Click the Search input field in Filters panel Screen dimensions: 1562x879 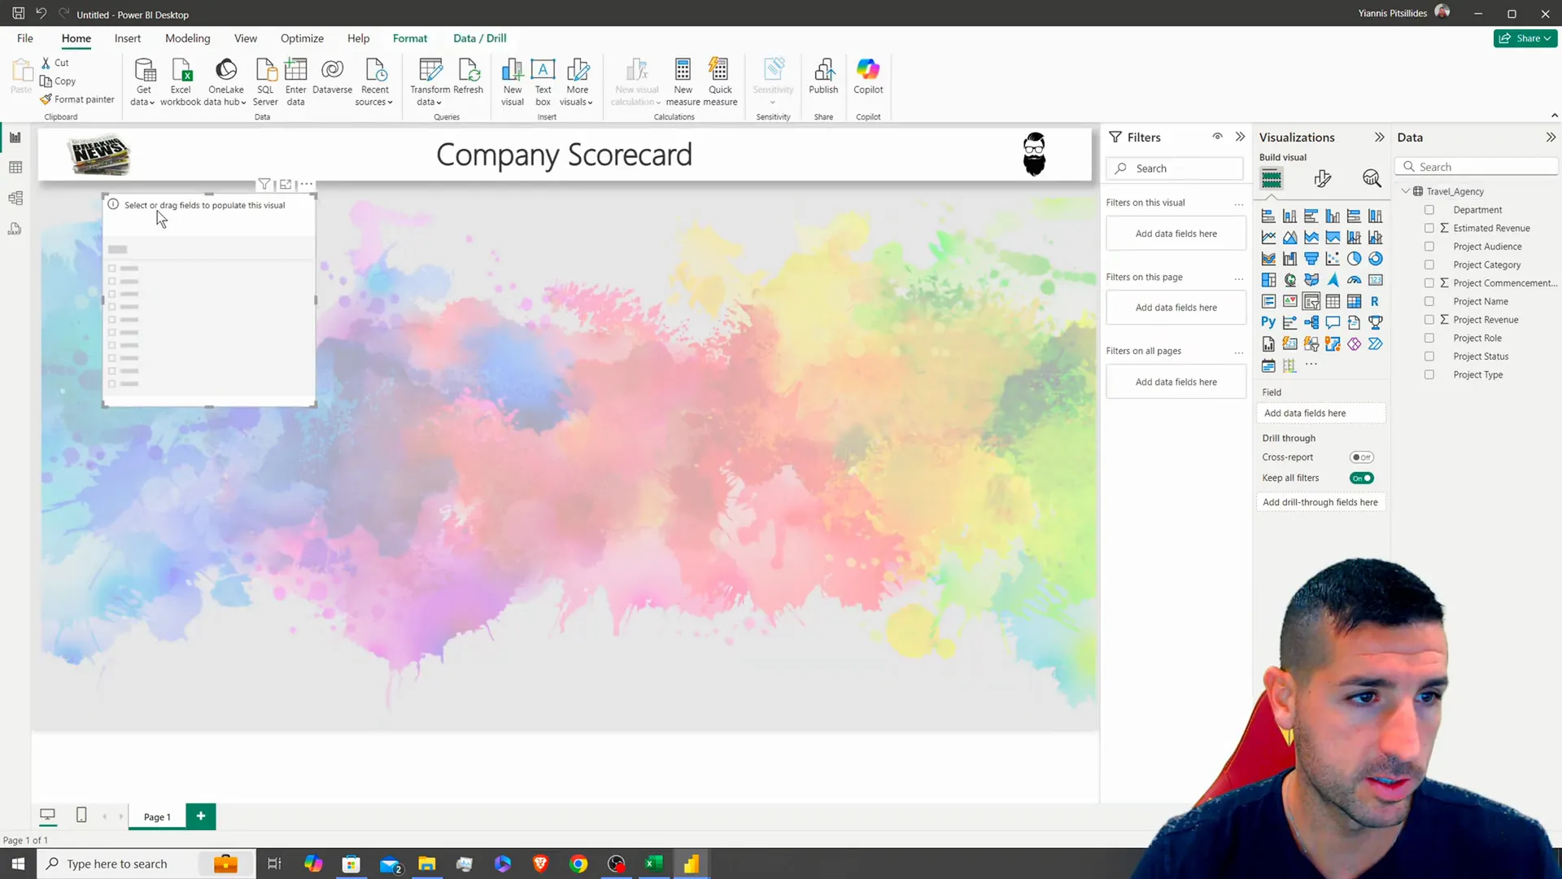click(1178, 168)
